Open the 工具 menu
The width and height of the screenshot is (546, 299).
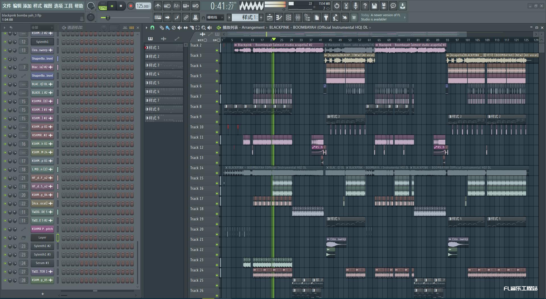tap(68, 6)
